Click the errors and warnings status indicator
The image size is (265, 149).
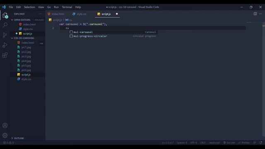(x=8, y=142)
